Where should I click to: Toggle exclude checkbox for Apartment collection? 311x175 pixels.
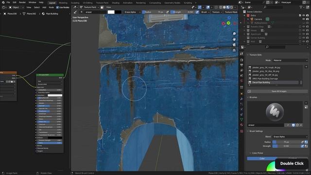pyautogui.click(x=300, y=34)
